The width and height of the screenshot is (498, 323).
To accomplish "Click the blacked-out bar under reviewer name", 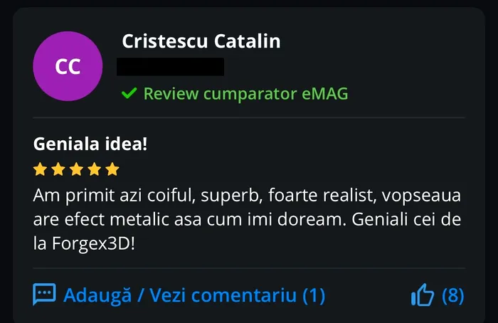I will 170,67.
